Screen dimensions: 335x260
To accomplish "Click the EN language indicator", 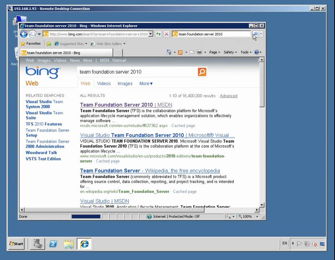I will coord(285,243).
